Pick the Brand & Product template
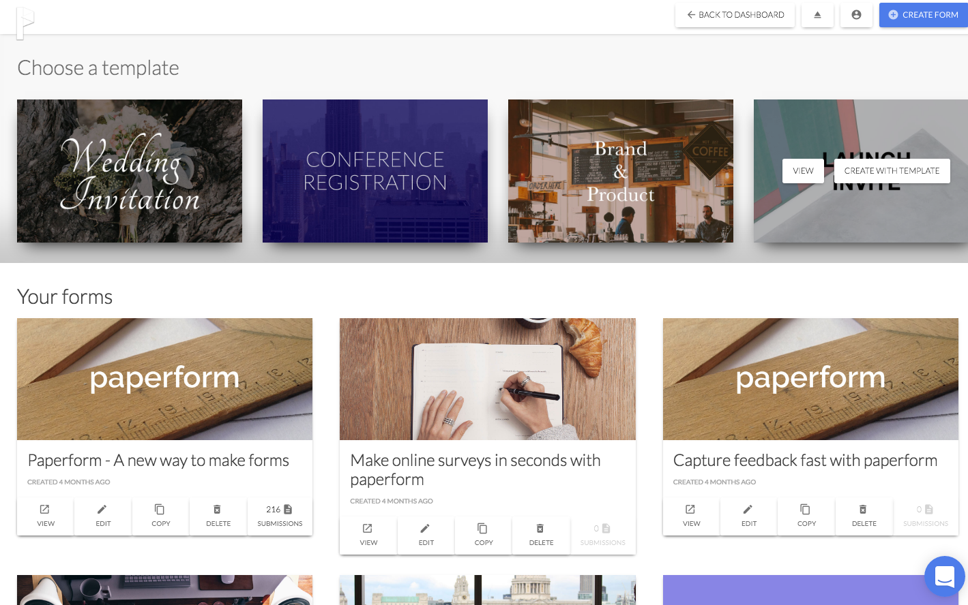 tap(621, 171)
